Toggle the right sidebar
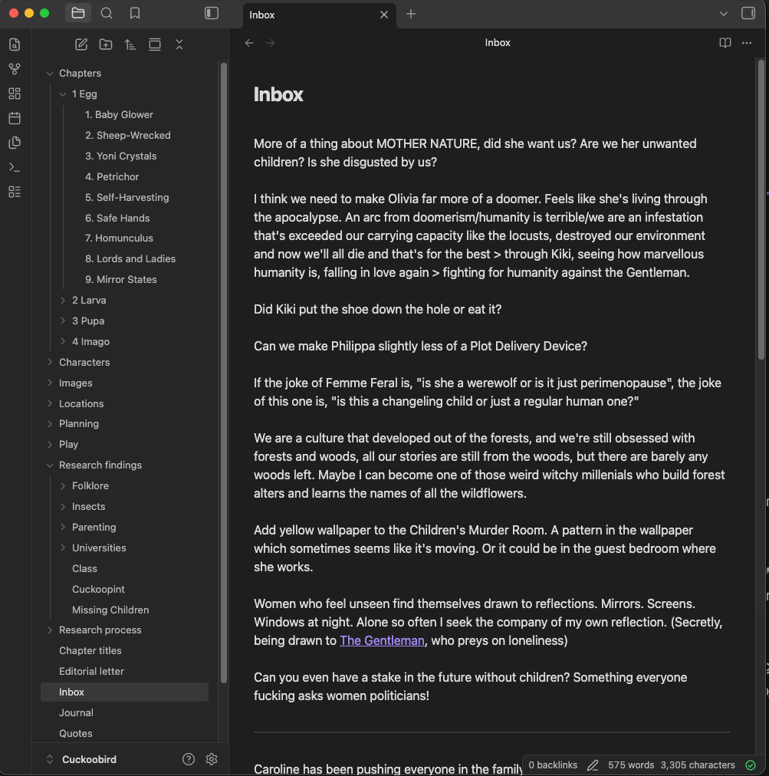This screenshot has width=769, height=776. click(x=748, y=13)
